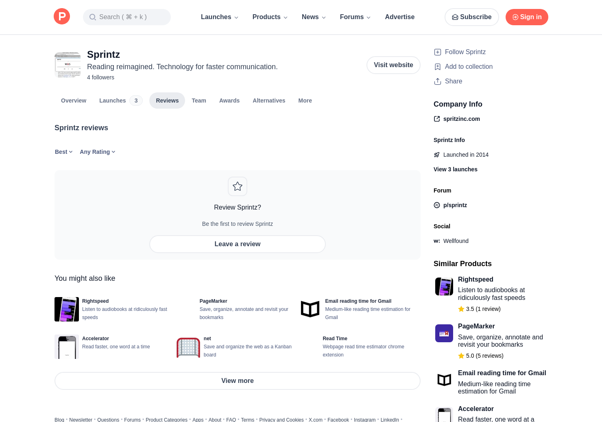The width and height of the screenshot is (602, 422).
Task: Click the Wellfound logo icon under Social
Action: [x=437, y=241]
